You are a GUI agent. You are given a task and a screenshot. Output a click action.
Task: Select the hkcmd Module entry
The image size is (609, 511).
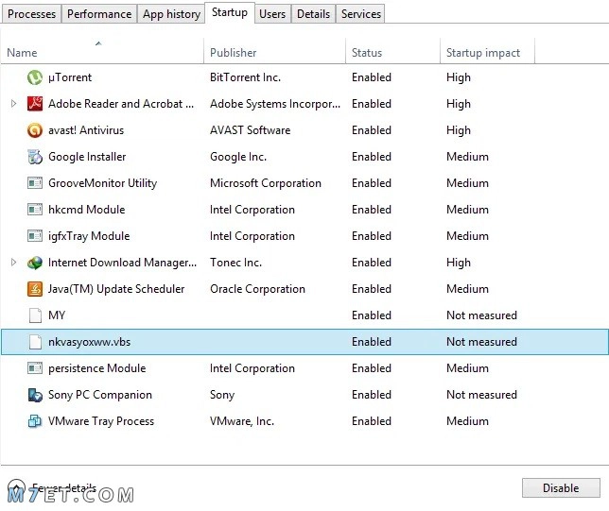(x=87, y=210)
